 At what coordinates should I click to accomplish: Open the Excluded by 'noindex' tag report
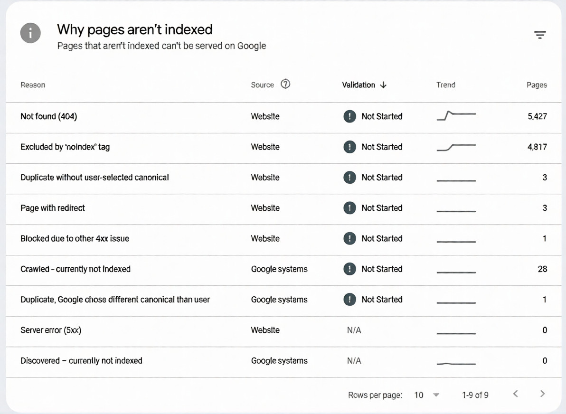(x=66, y=147)
